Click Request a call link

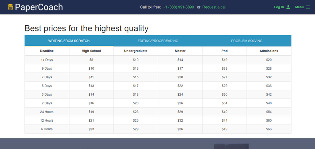pyautogui.click(x=214, y=7)
